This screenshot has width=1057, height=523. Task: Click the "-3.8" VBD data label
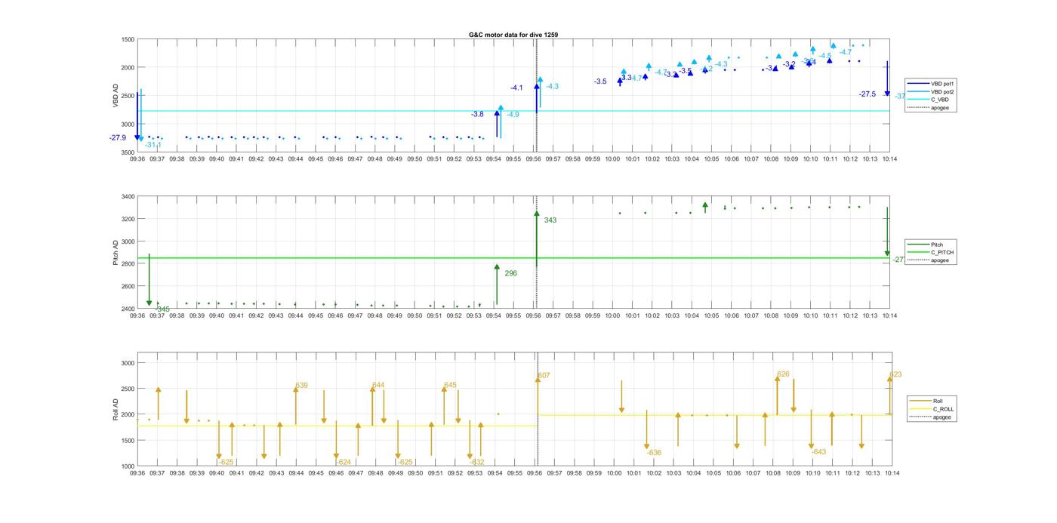(477, 115)
